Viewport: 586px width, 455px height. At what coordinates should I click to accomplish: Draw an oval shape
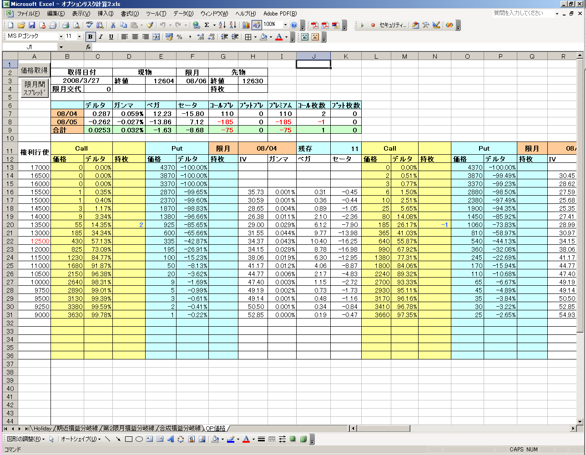tap(139, 439)
